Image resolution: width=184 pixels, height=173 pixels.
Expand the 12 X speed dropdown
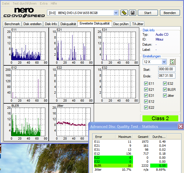(164, 62)
